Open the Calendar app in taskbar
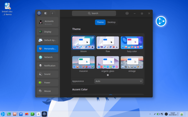Screen dimensions: 188x117 (38, 114)
